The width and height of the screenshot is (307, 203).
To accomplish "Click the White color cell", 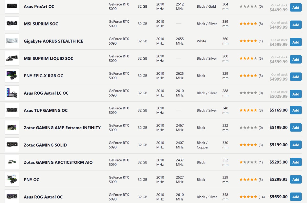I will point(201,41).
